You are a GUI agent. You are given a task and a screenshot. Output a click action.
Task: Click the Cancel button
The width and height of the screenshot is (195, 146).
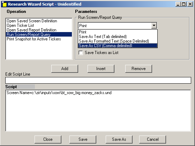[152, 139]
